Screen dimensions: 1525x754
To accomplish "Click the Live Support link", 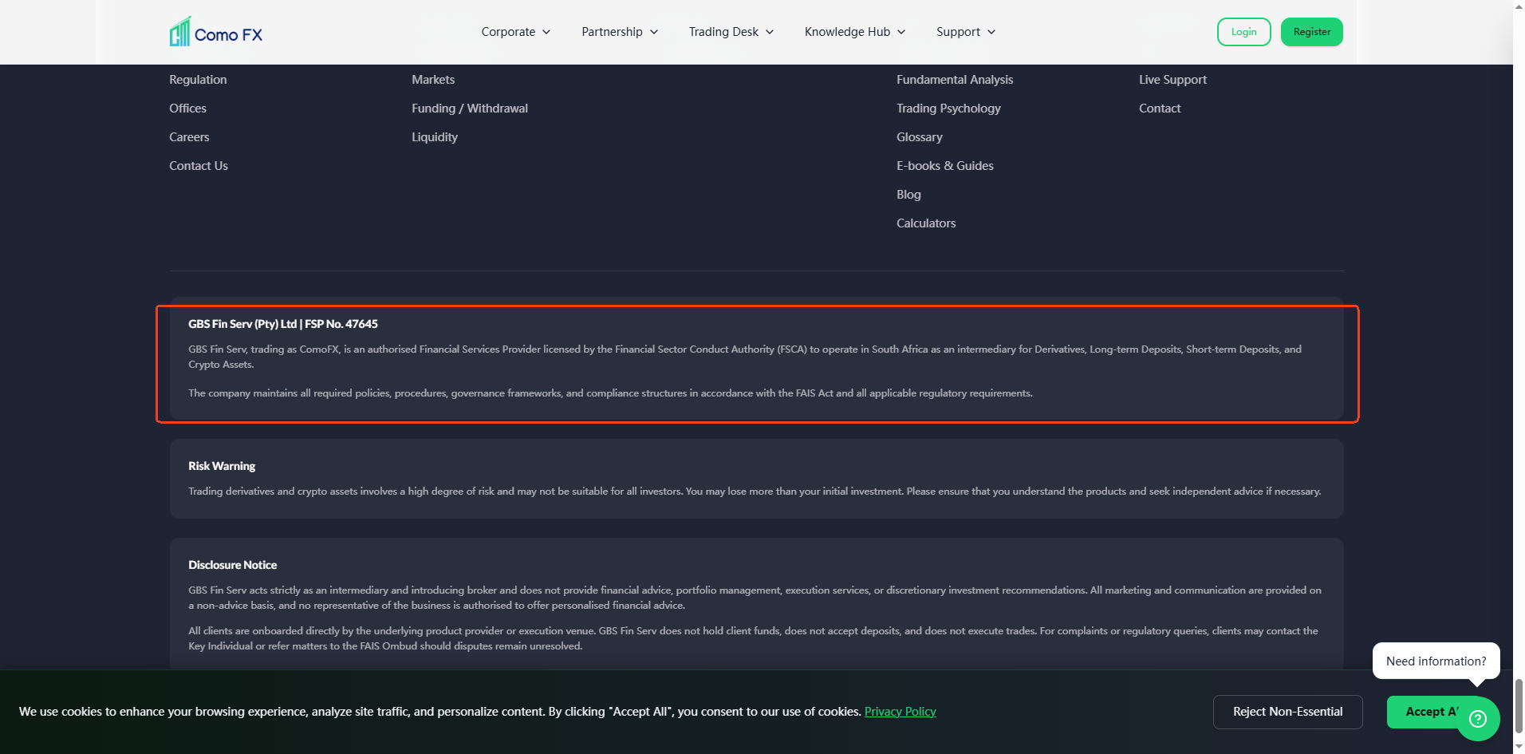I will [x=1172, y=80].
